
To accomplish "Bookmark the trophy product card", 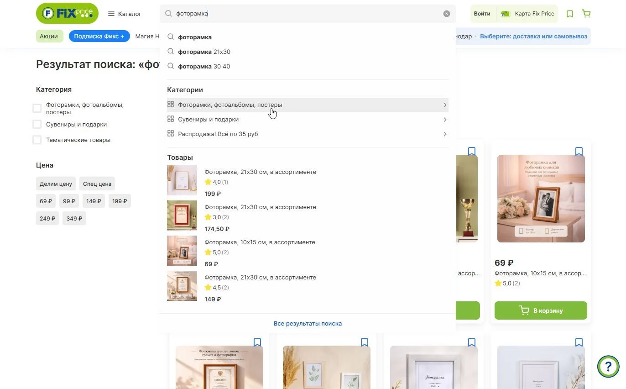I will coord(472,152).
